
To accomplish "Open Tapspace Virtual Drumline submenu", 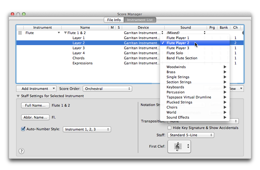I will [x=195, y=97].
